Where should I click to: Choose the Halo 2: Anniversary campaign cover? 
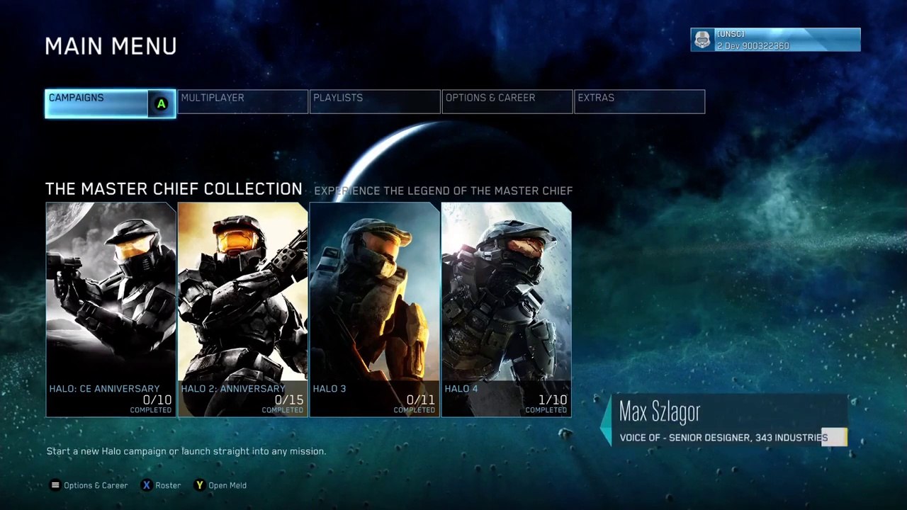pos(242,310)
